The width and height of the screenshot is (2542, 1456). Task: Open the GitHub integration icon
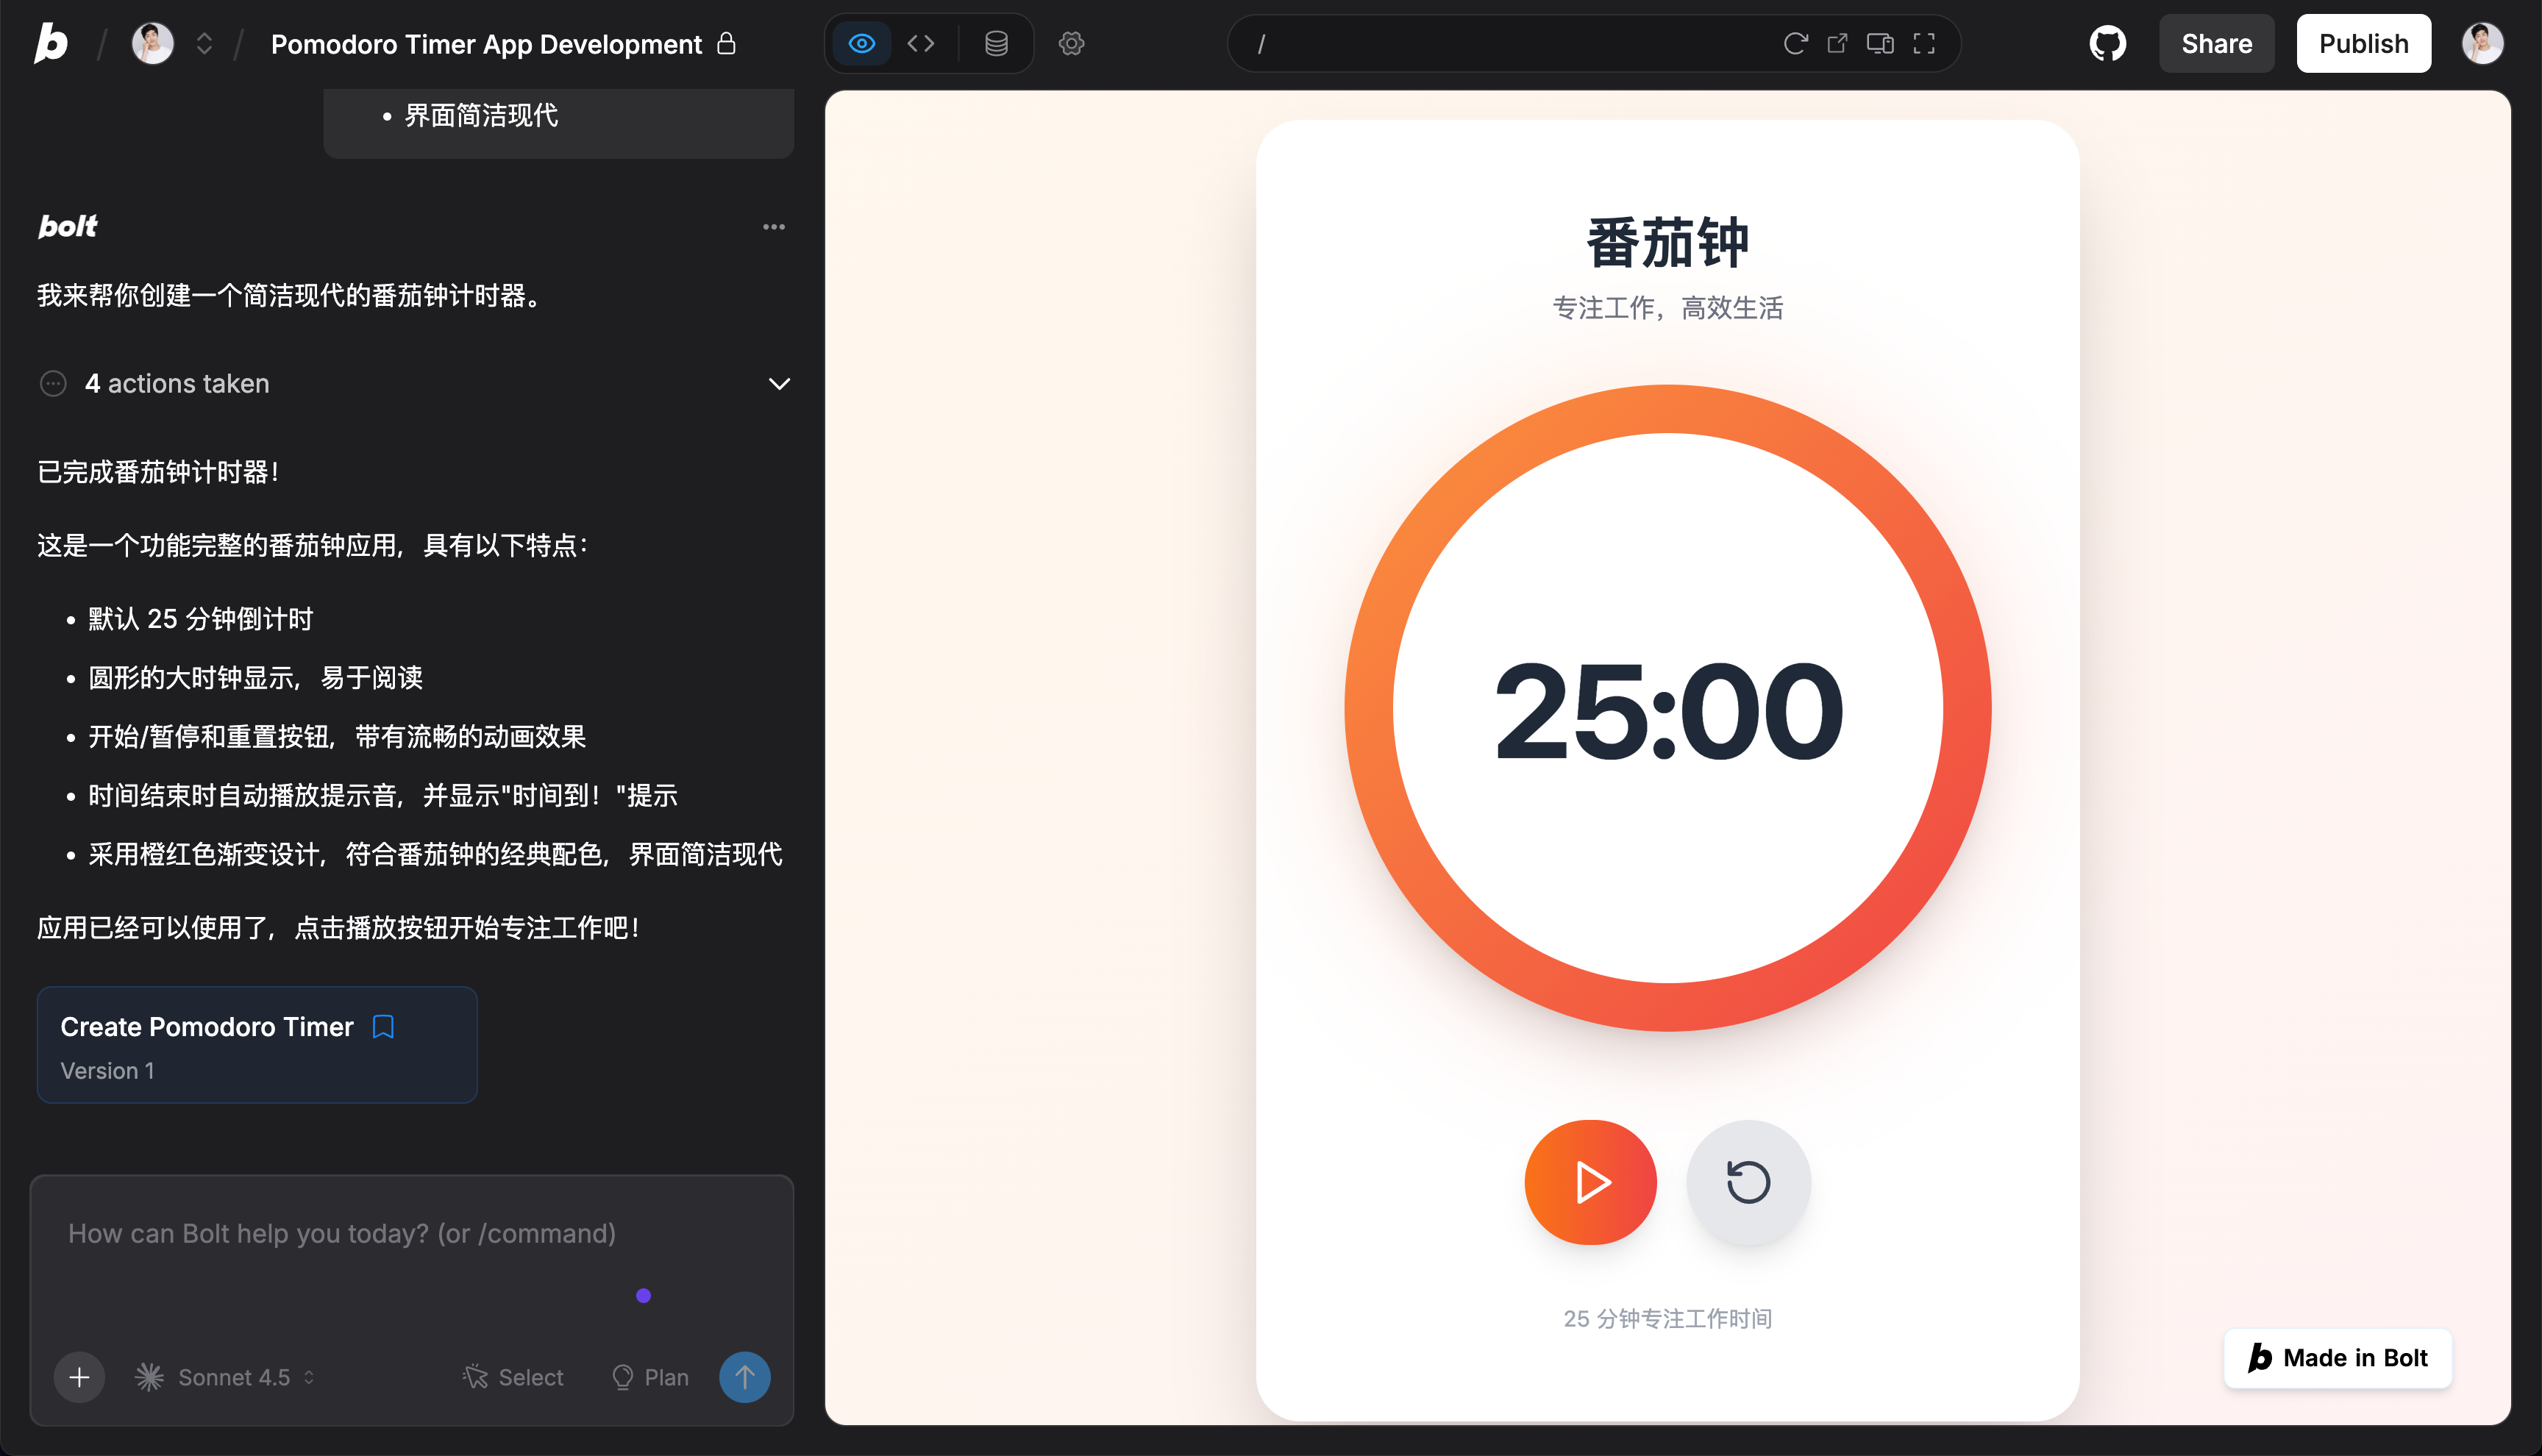pos(2107,43)
